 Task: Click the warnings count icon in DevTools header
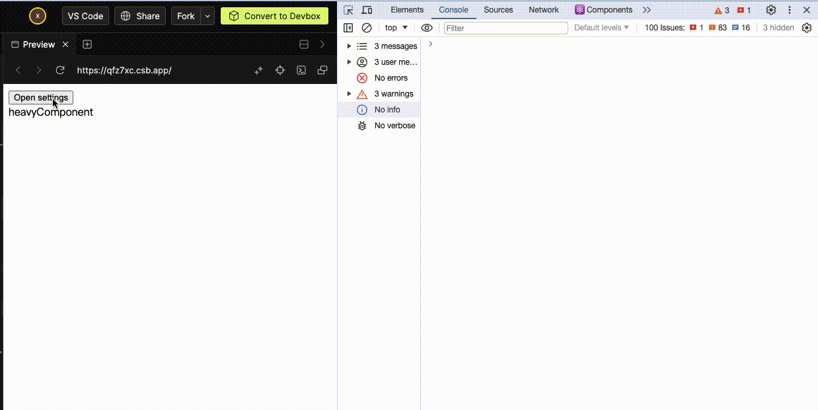click(720, 10)
